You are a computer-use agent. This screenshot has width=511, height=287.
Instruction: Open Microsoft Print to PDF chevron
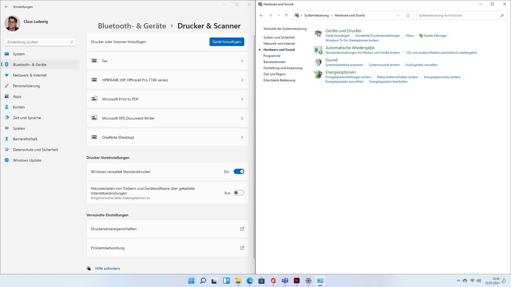[242, 99]
